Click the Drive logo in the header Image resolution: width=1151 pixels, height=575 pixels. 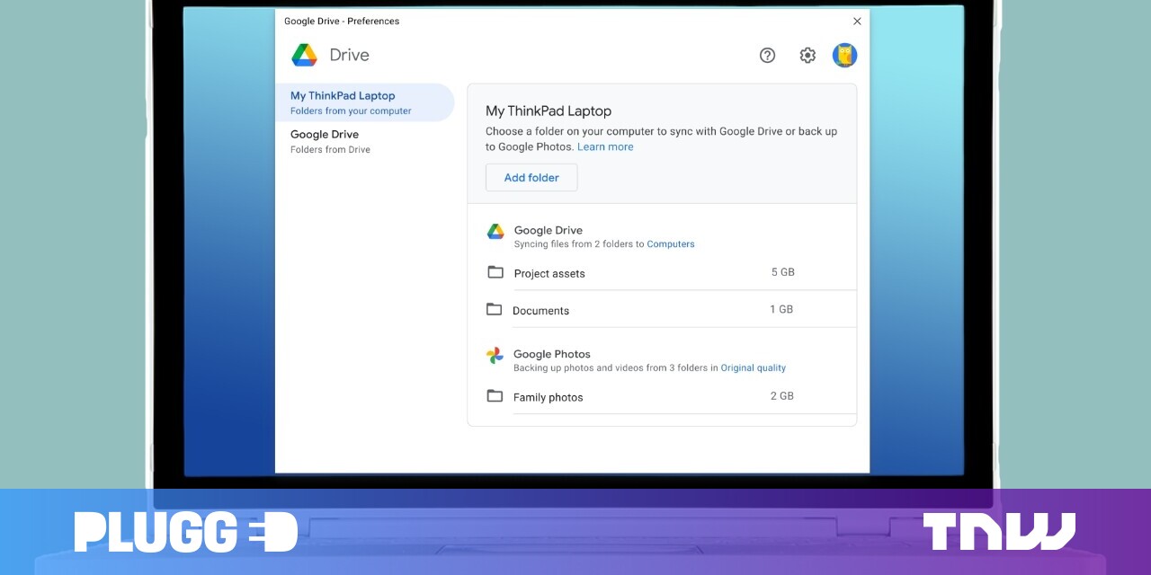tap(304, 55)
